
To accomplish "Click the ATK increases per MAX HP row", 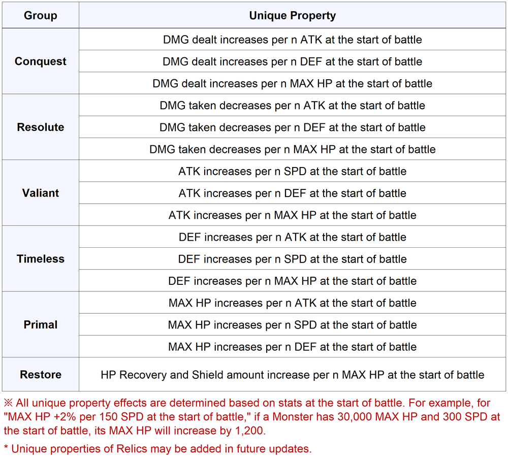I will pyautogui.click(x=292, y=215).
